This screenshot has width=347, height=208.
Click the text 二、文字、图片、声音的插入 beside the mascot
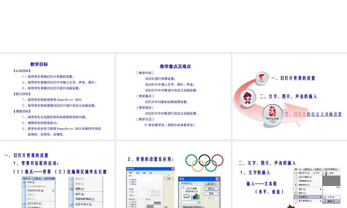point(288,96)
